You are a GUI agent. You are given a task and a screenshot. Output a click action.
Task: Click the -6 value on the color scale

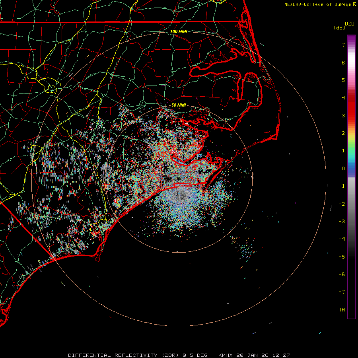[342, 274]
